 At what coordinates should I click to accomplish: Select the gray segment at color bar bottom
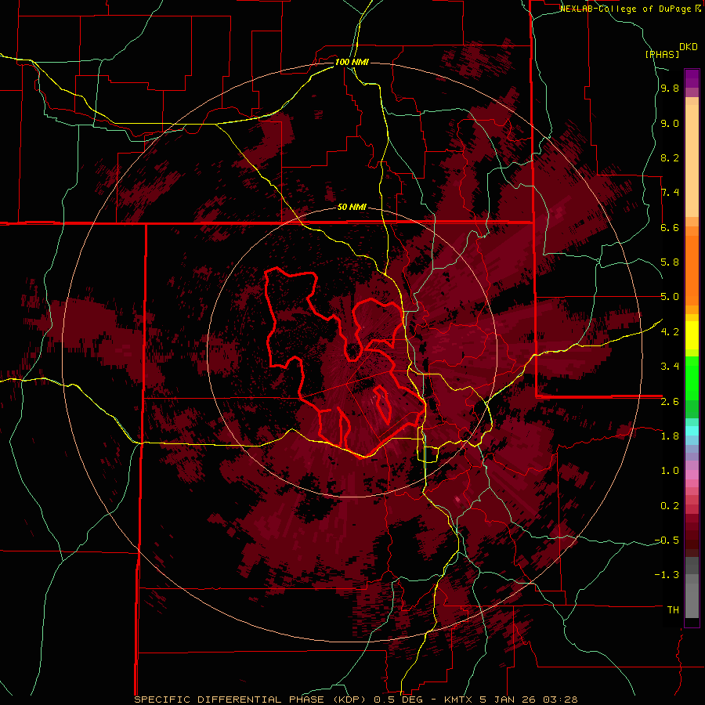(692, 601)
